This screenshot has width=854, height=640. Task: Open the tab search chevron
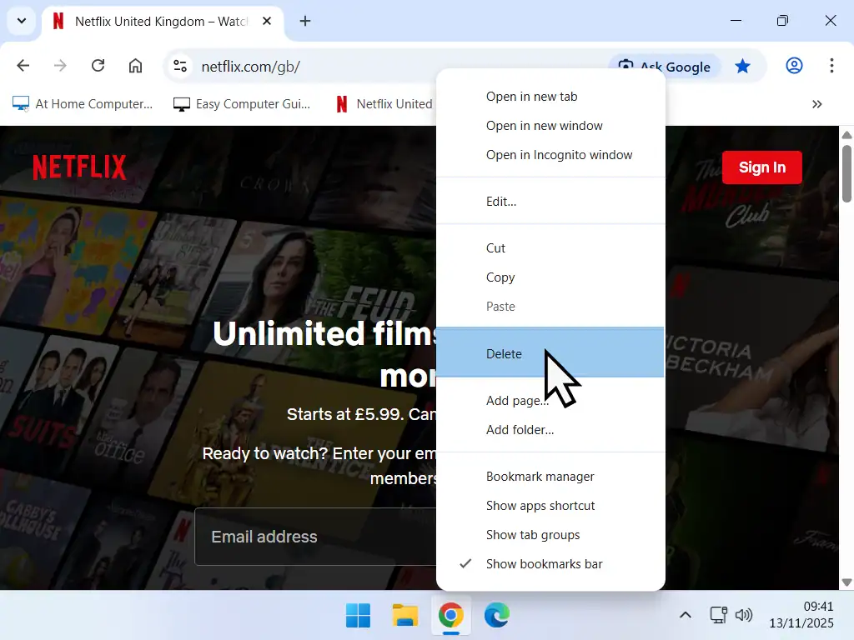pos(22,21)
